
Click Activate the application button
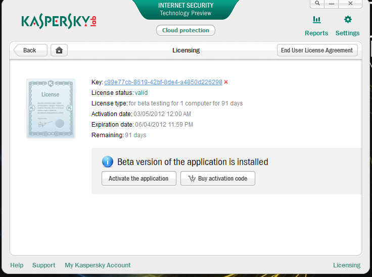139,178
